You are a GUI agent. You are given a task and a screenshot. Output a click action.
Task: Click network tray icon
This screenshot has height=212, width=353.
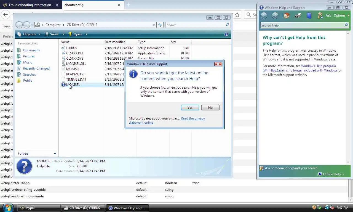tap(327, 208)
